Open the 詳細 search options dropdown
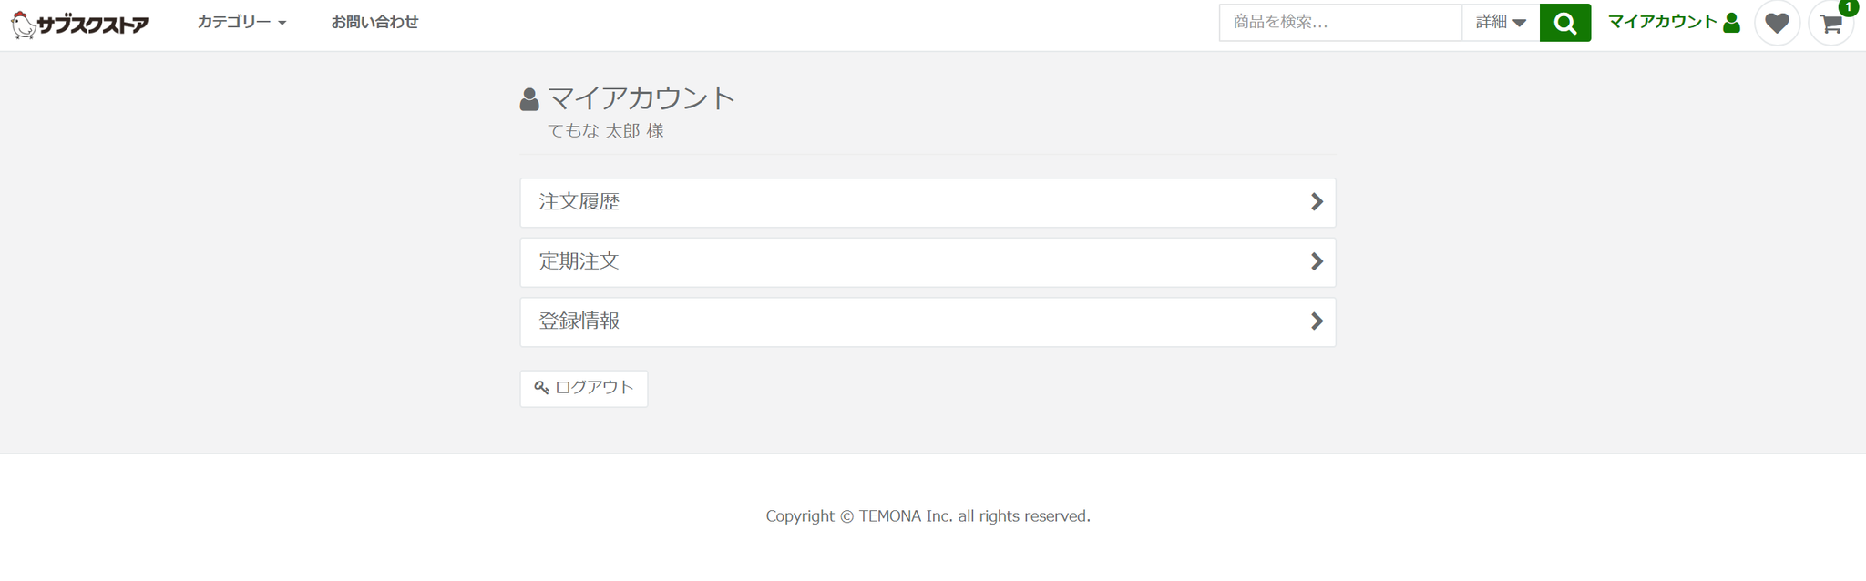This screenshot has height=581, width=1866. tap(1500, 23)
